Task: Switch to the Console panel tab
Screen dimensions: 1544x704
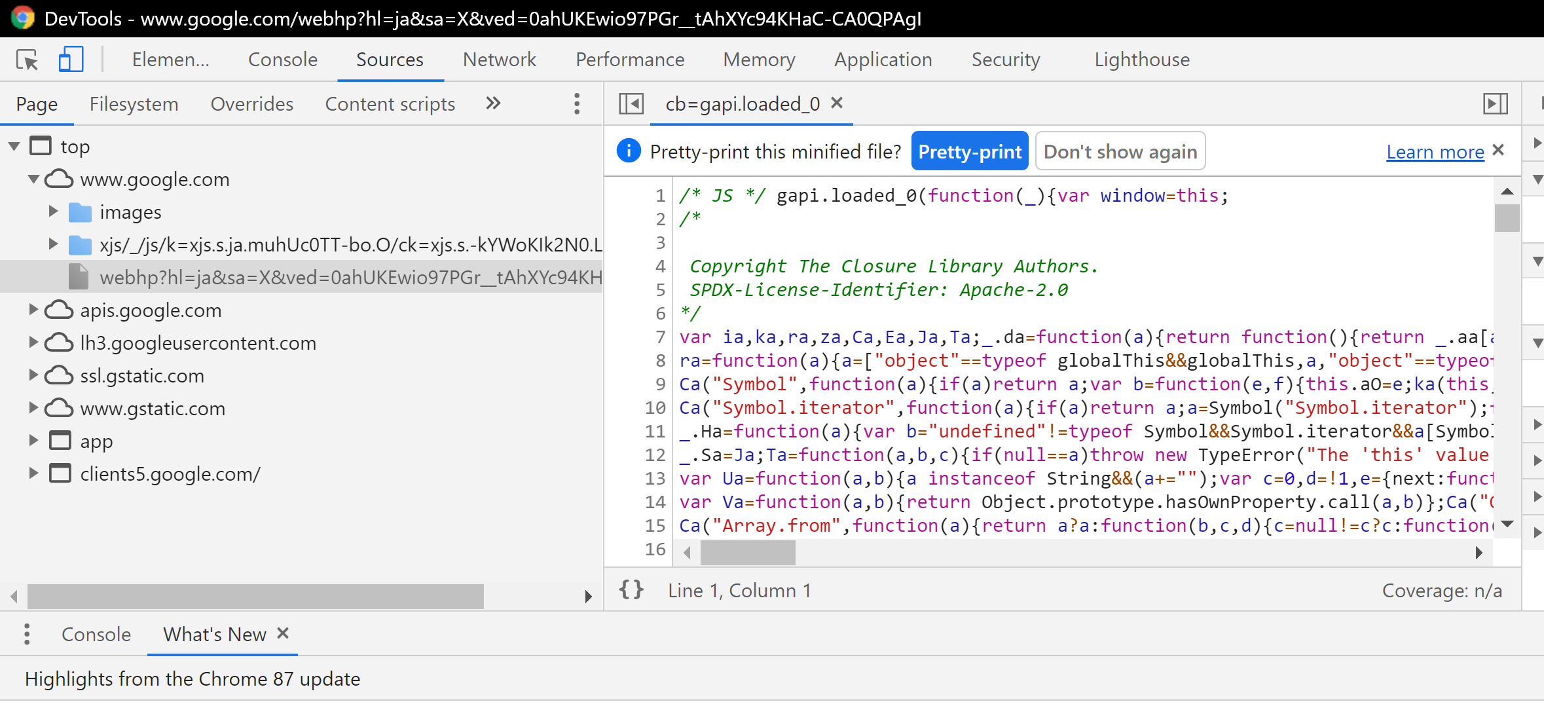Action: (x=282, y=60)
